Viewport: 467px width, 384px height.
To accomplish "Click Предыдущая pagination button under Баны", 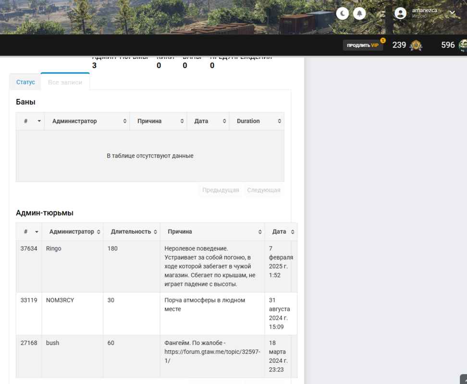I will (x=221, y=190).
